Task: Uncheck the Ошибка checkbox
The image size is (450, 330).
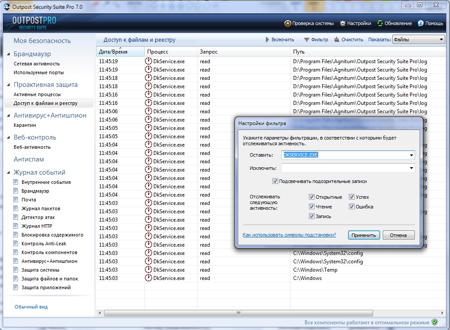Action: pos(352,207)
